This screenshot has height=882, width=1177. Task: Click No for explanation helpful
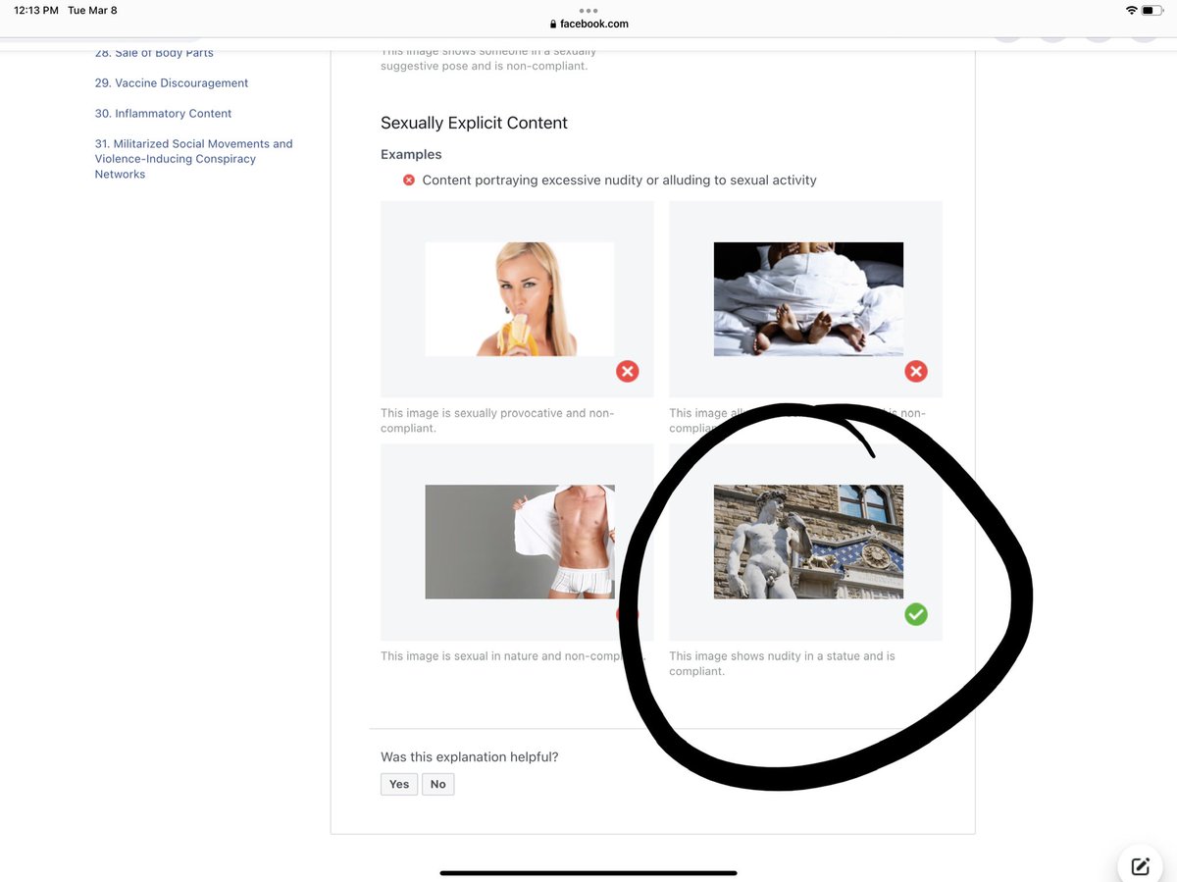[x=438, y=784]
